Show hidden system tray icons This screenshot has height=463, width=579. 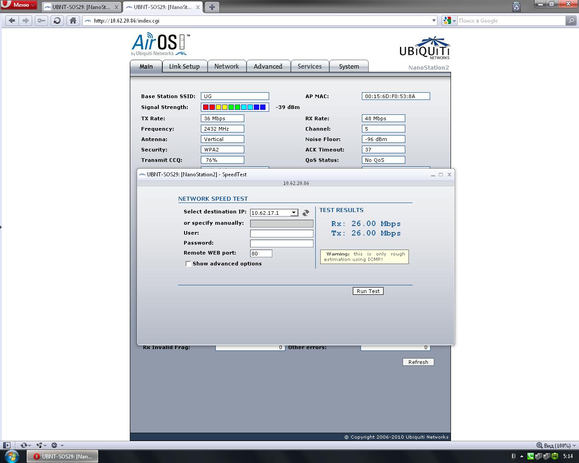[x=522, y=456]
